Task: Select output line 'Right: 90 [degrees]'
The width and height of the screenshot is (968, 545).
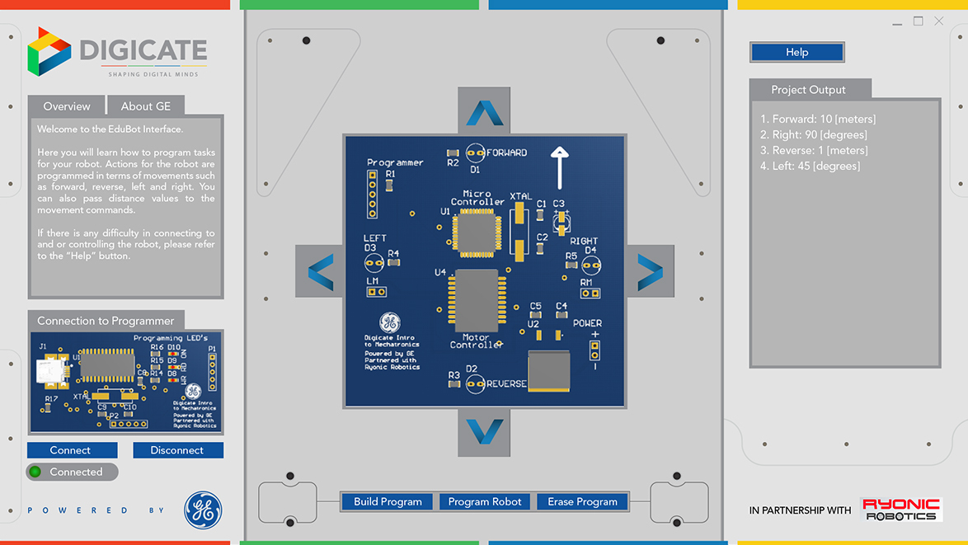Action: click(814, 134)
